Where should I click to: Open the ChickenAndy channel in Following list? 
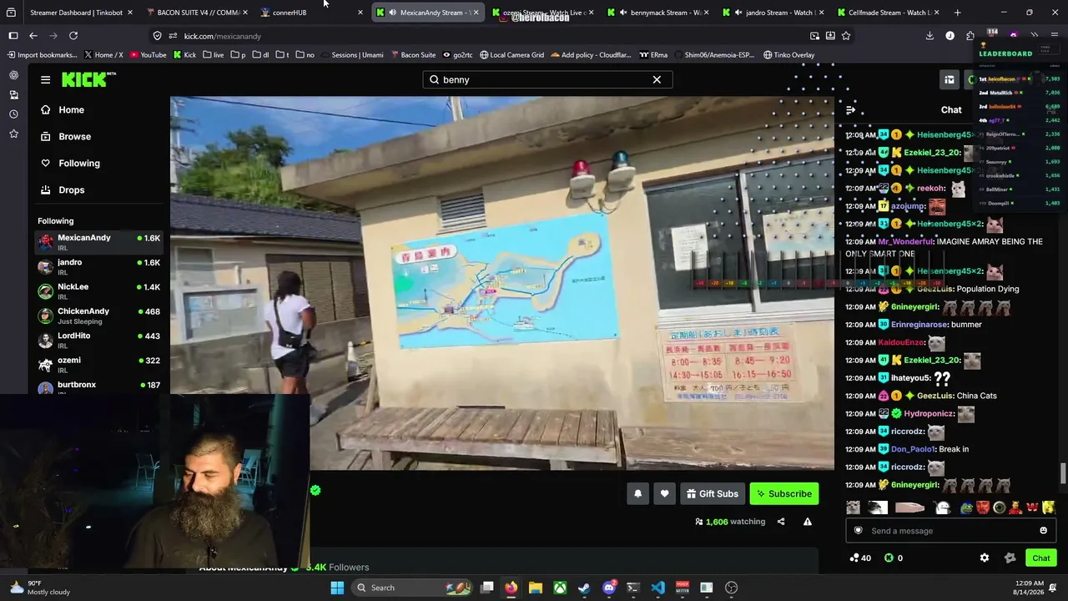[98, 316]
